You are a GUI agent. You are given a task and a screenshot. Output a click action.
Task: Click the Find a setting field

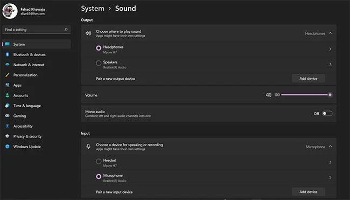tap(37, 30)
